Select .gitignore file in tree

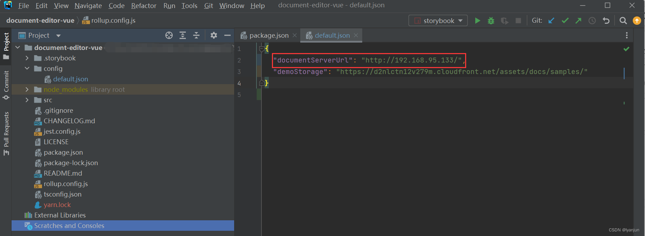tap(58, 110)
